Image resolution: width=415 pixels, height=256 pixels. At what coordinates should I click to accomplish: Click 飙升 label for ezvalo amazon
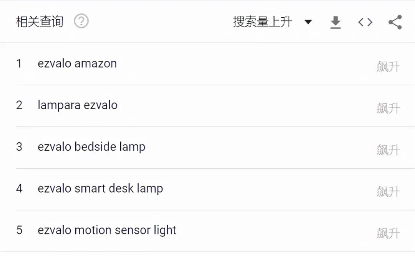coord(388,67)
